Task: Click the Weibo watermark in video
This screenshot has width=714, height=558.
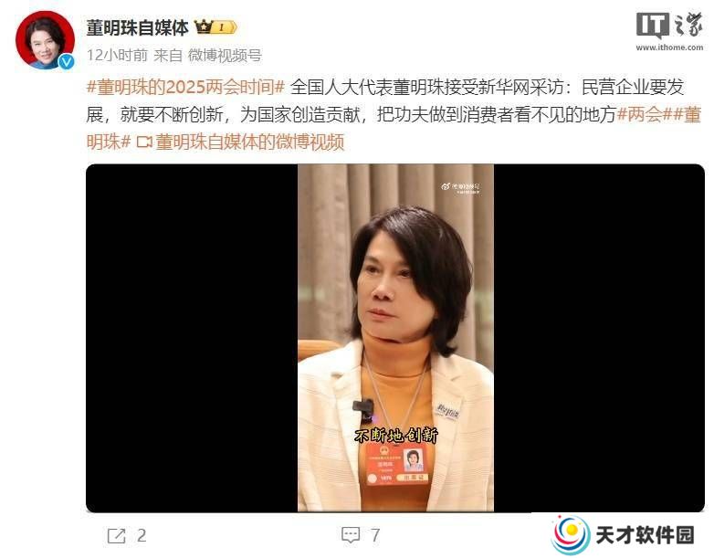Action: [x=460, y=188]
